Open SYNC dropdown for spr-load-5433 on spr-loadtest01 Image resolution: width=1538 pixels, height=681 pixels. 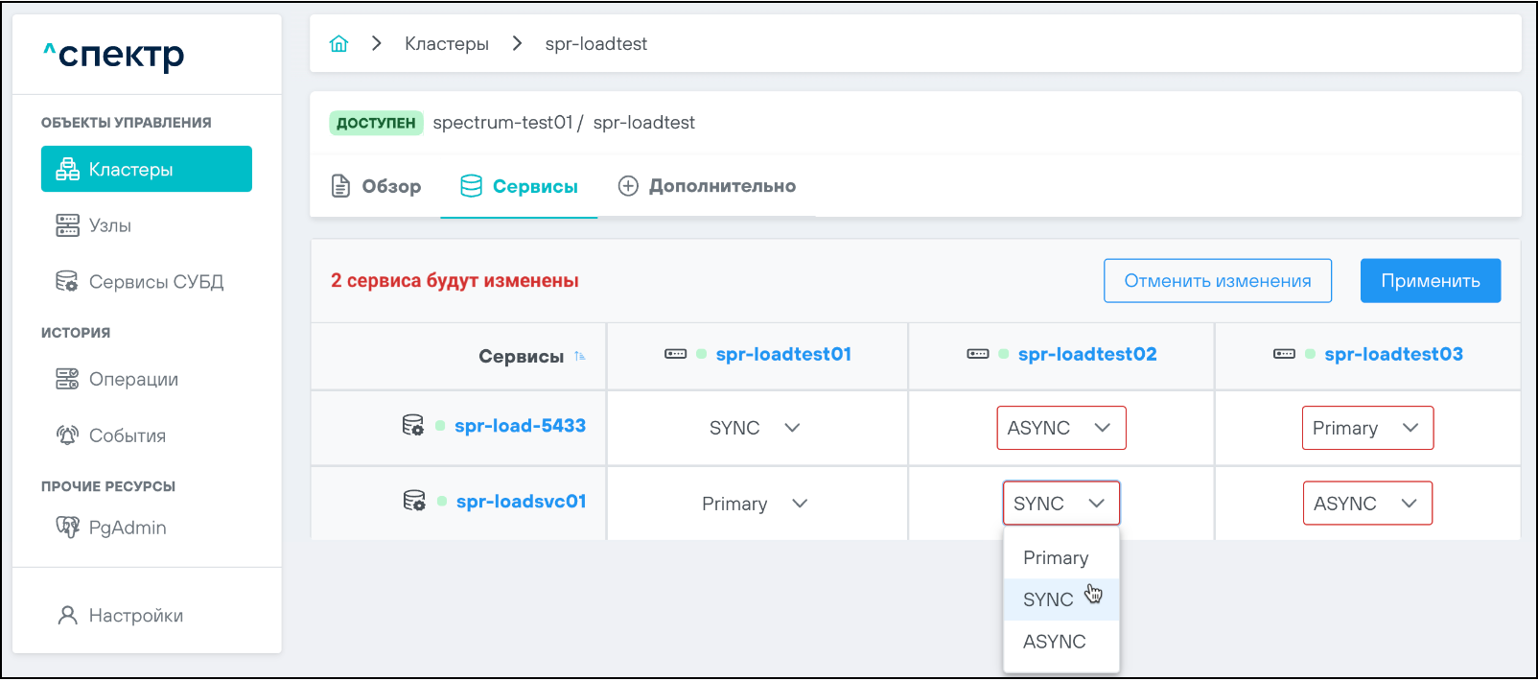(x=755, y=428)
